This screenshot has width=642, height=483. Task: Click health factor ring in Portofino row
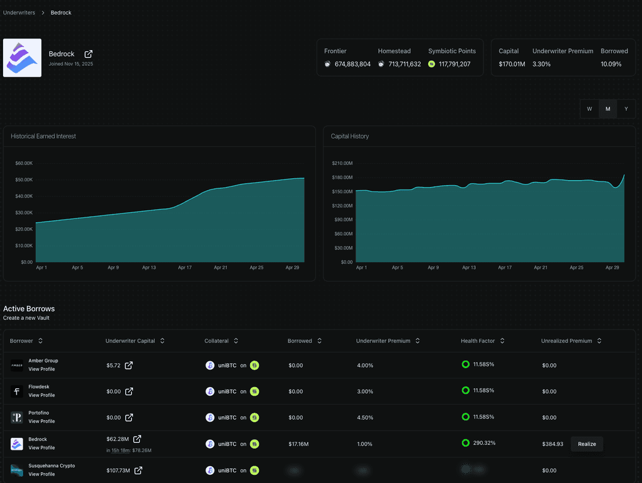pos(466,417)
